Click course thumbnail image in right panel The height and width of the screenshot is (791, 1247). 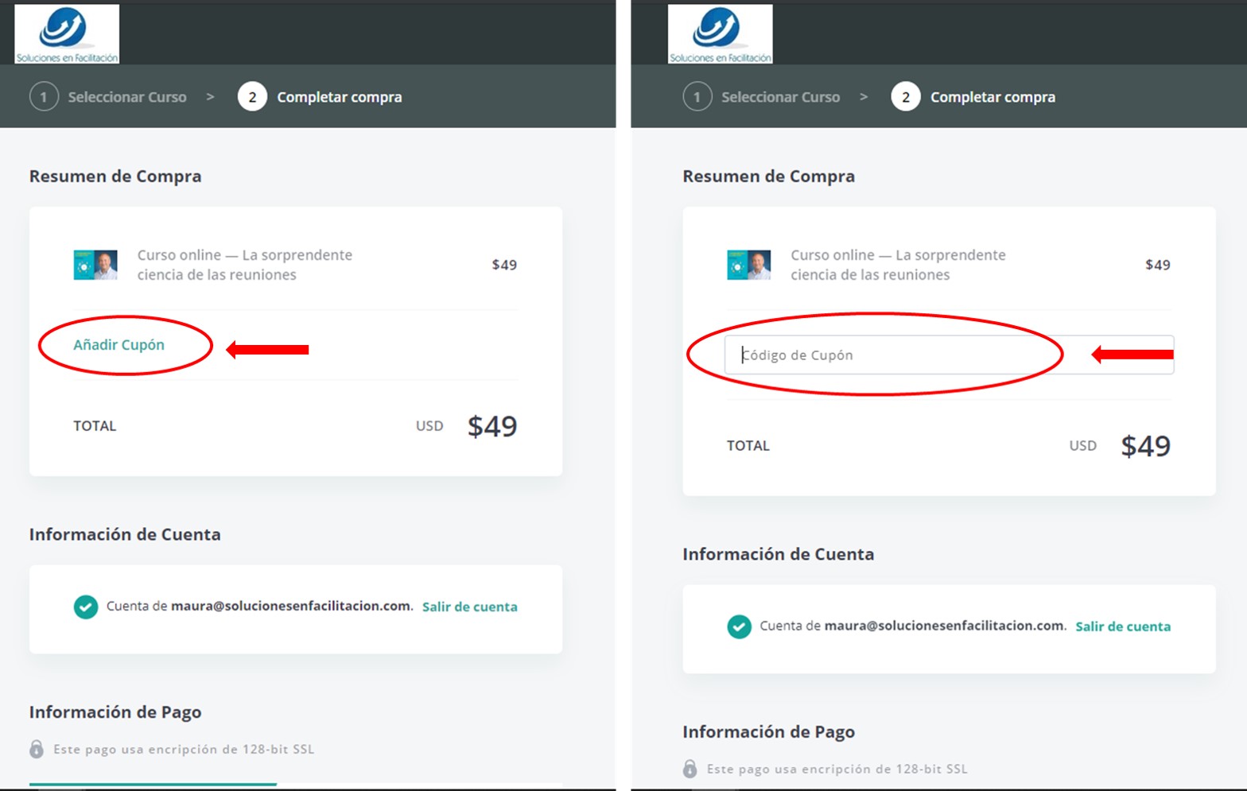pos(749,265)
